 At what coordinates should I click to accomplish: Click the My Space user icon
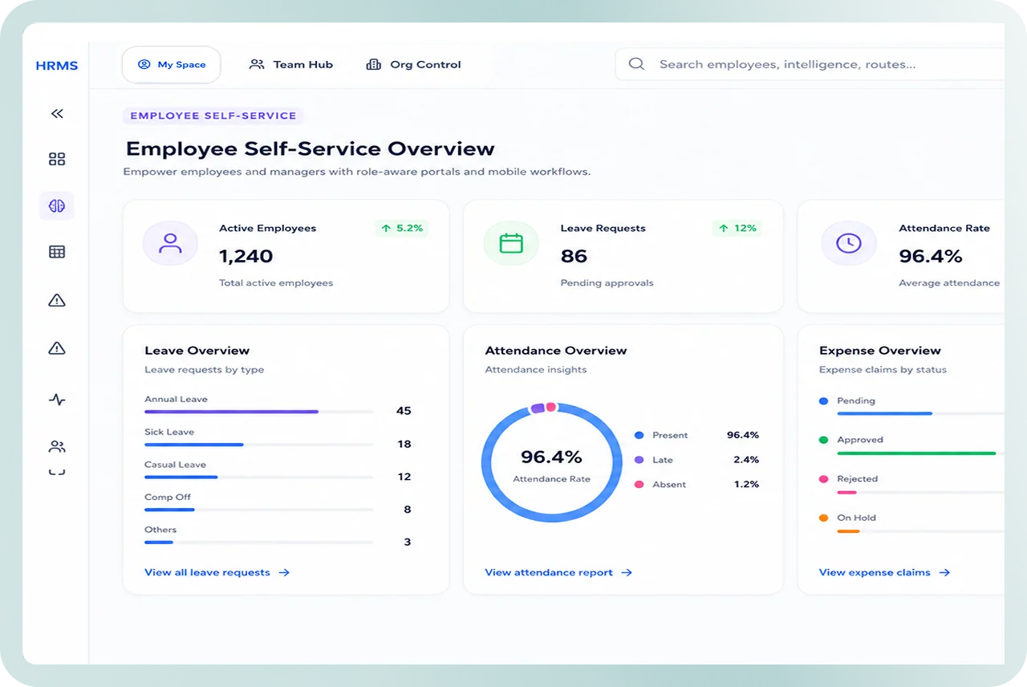tap(144, 64)
